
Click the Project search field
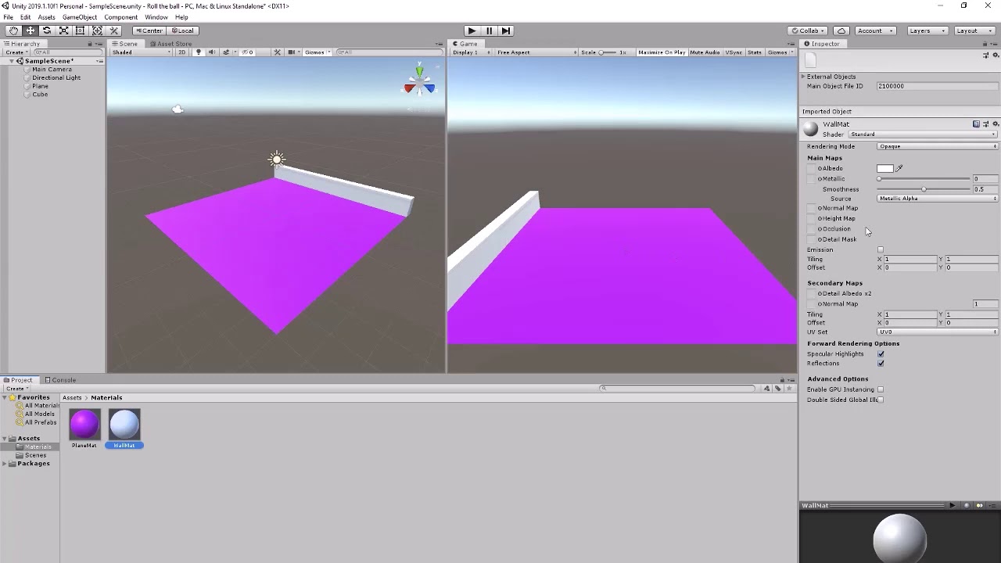pos(679,389)
